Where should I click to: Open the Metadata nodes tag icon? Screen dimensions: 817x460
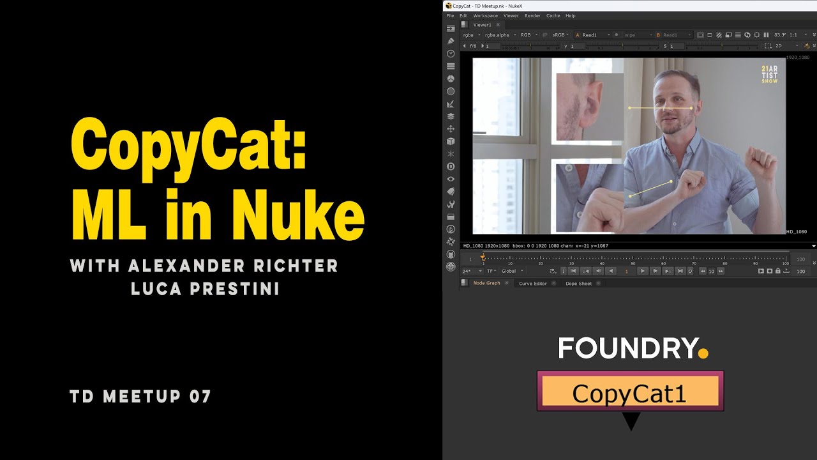pos(451,191)
